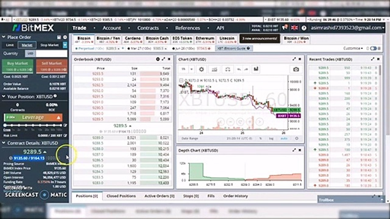Open the chart interval dropdown arrow

tap(192, 69)
